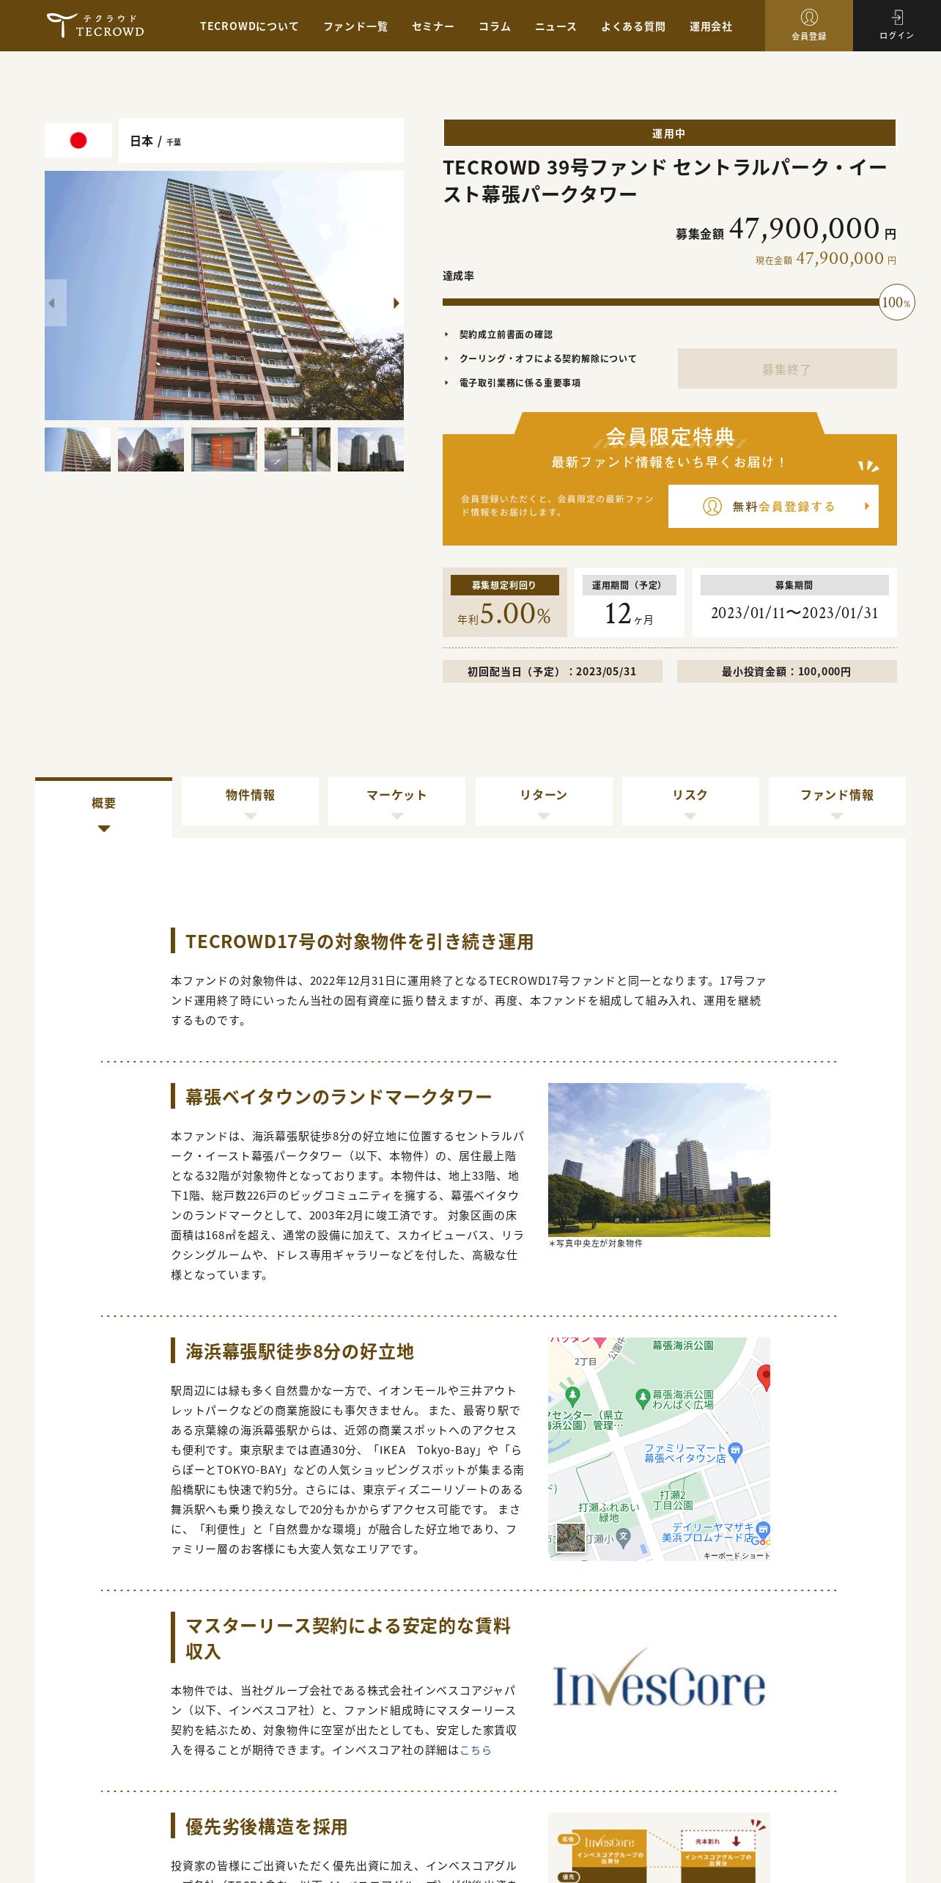Click the 日本 / 千葉 location label
The height and width of the screenshot is (1883, 941).
155,141
